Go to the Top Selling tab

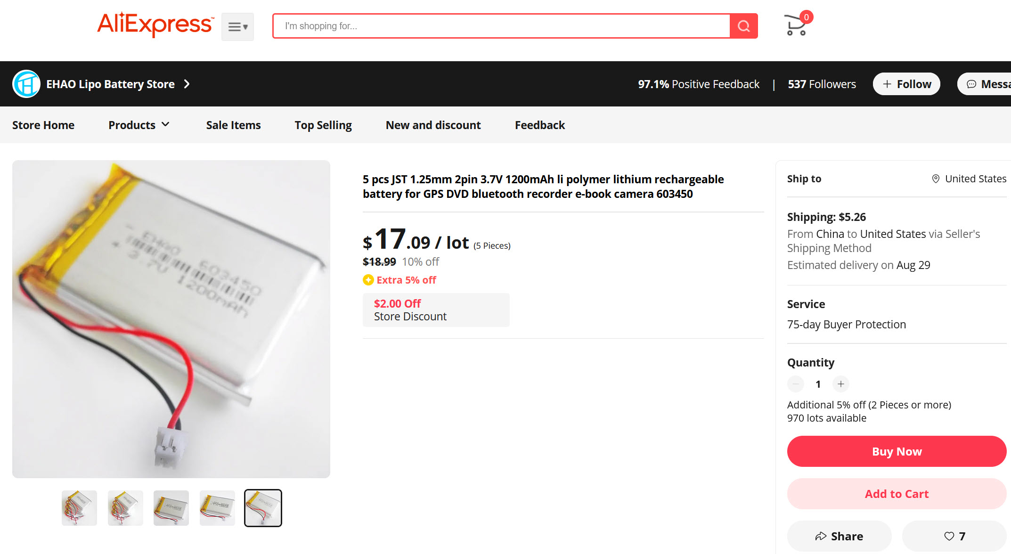[323, 125]
